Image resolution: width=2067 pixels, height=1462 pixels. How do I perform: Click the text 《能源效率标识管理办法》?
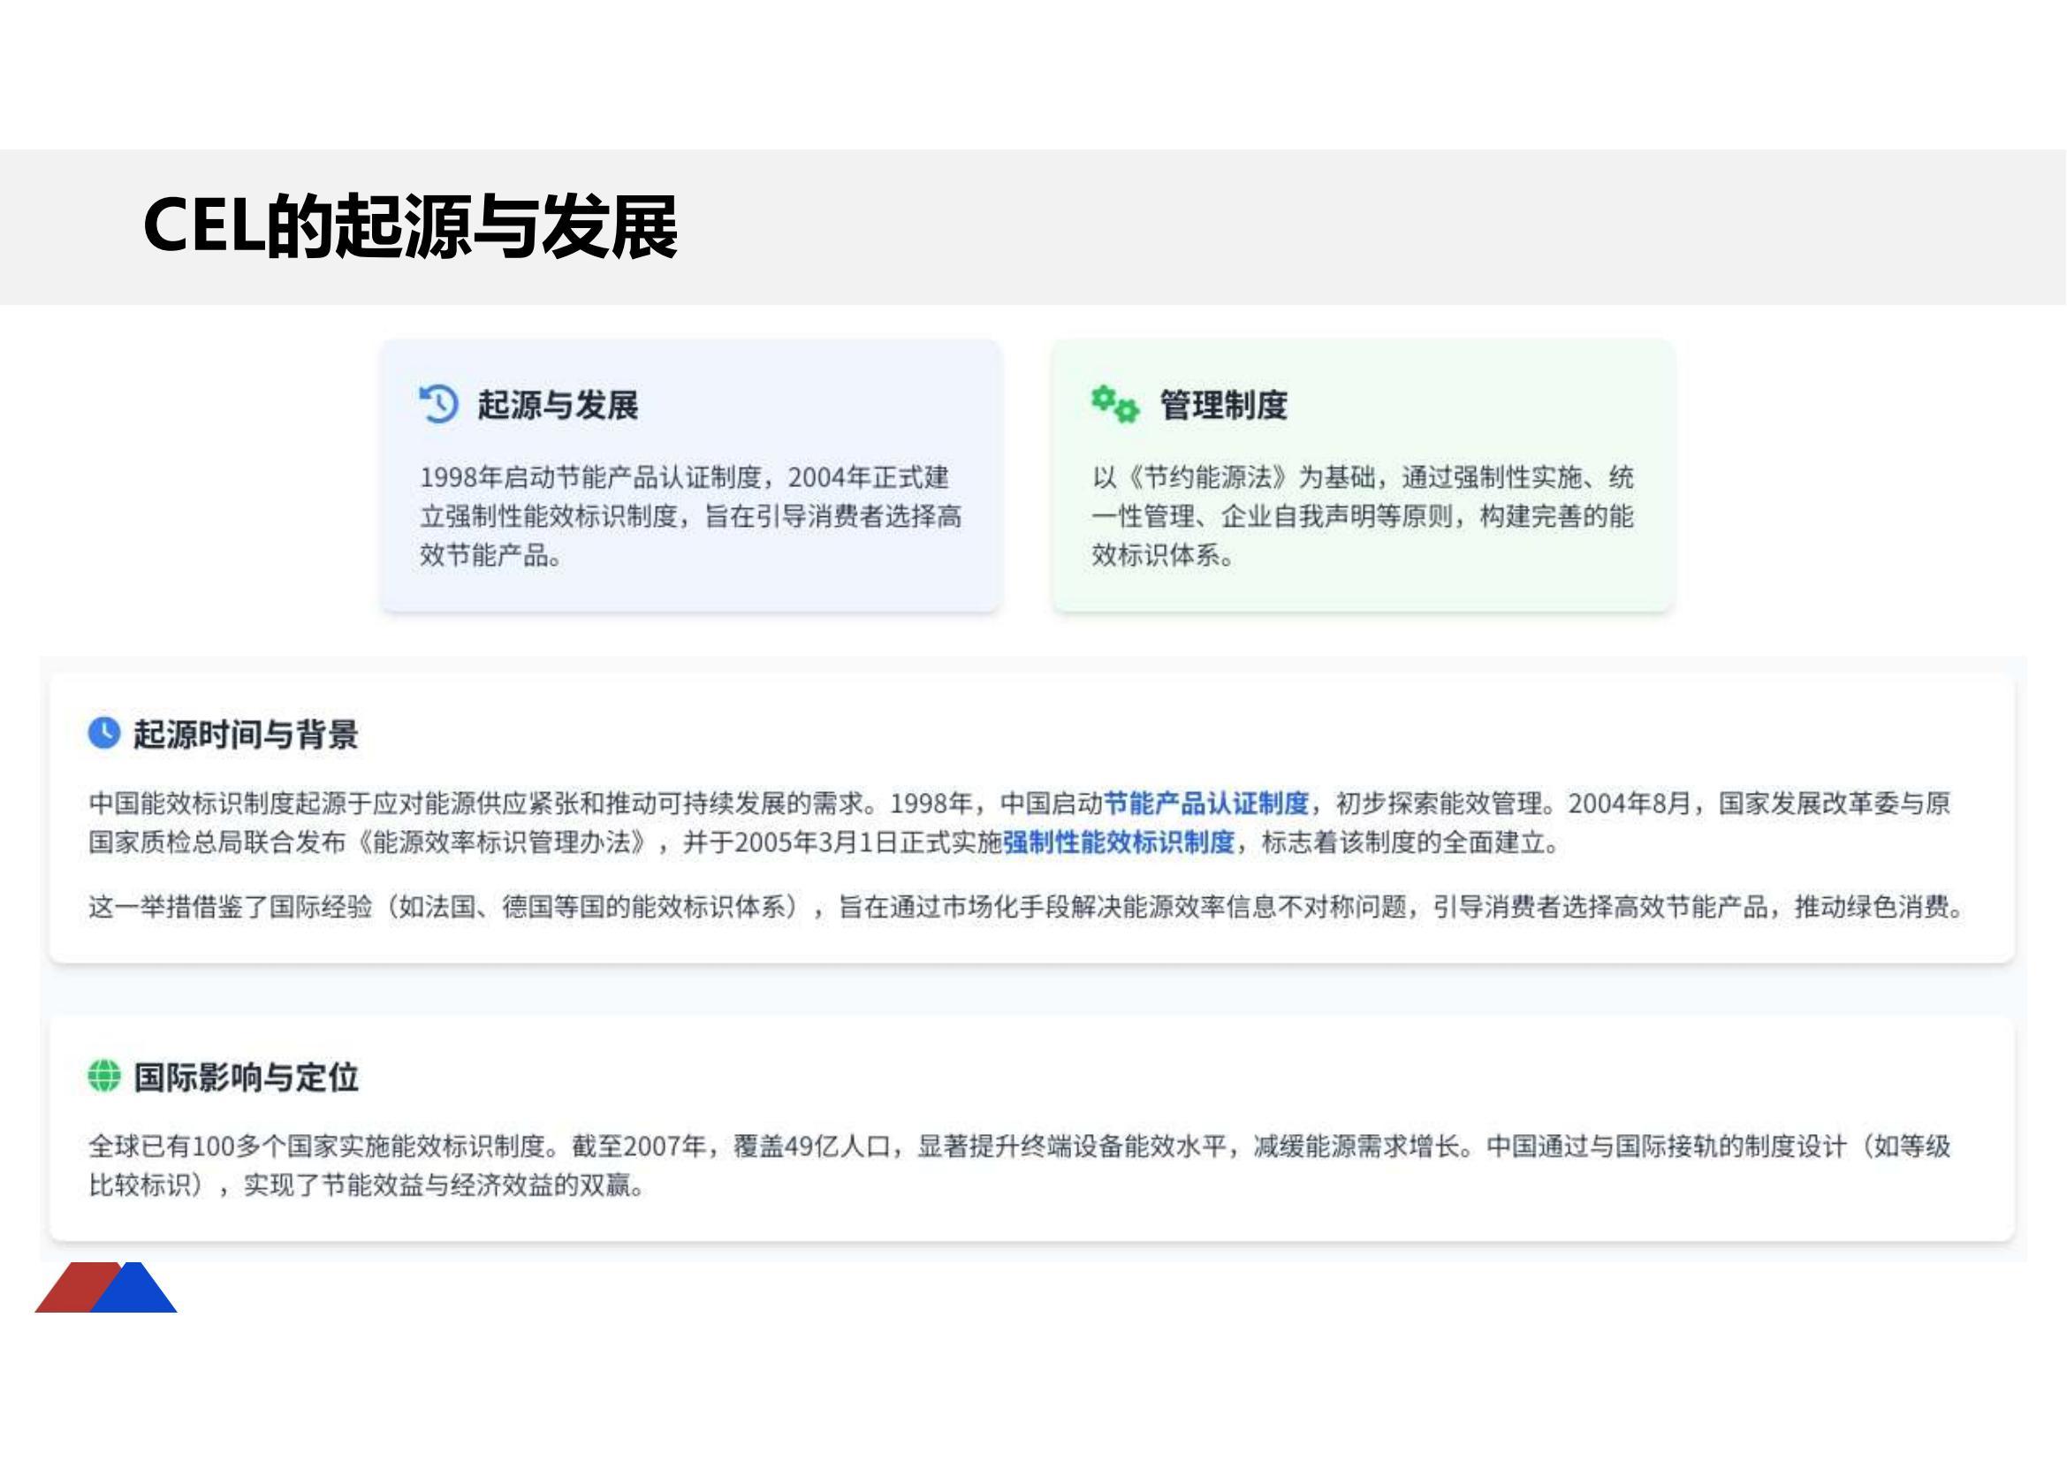502,842
